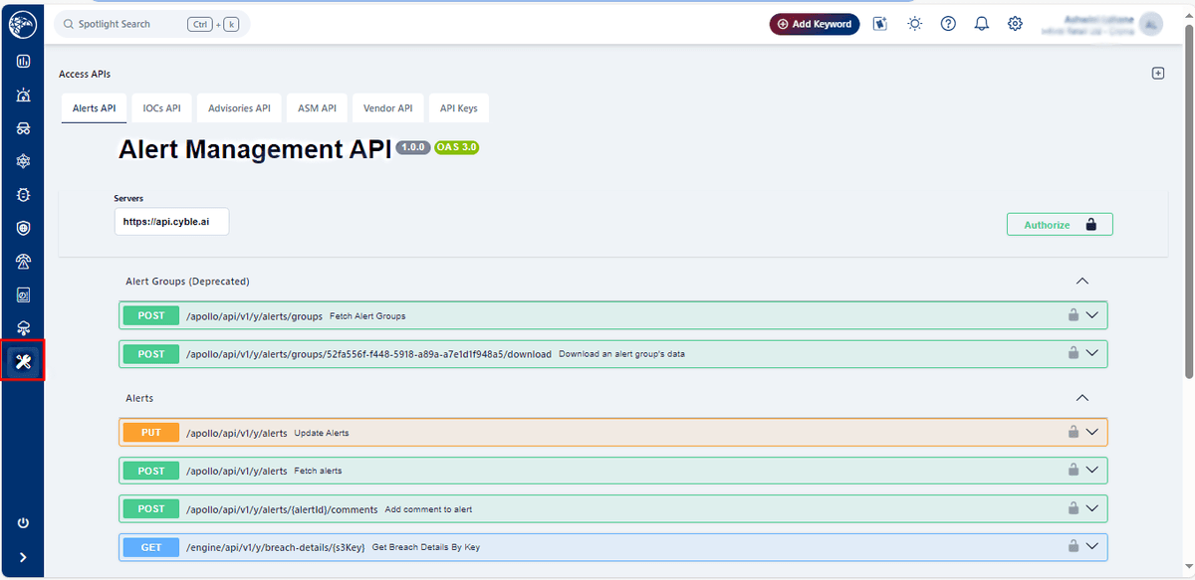The image size is (1195, 580).
Task: Click the 'Fetch alerts' description text
Action: [318, 472]
